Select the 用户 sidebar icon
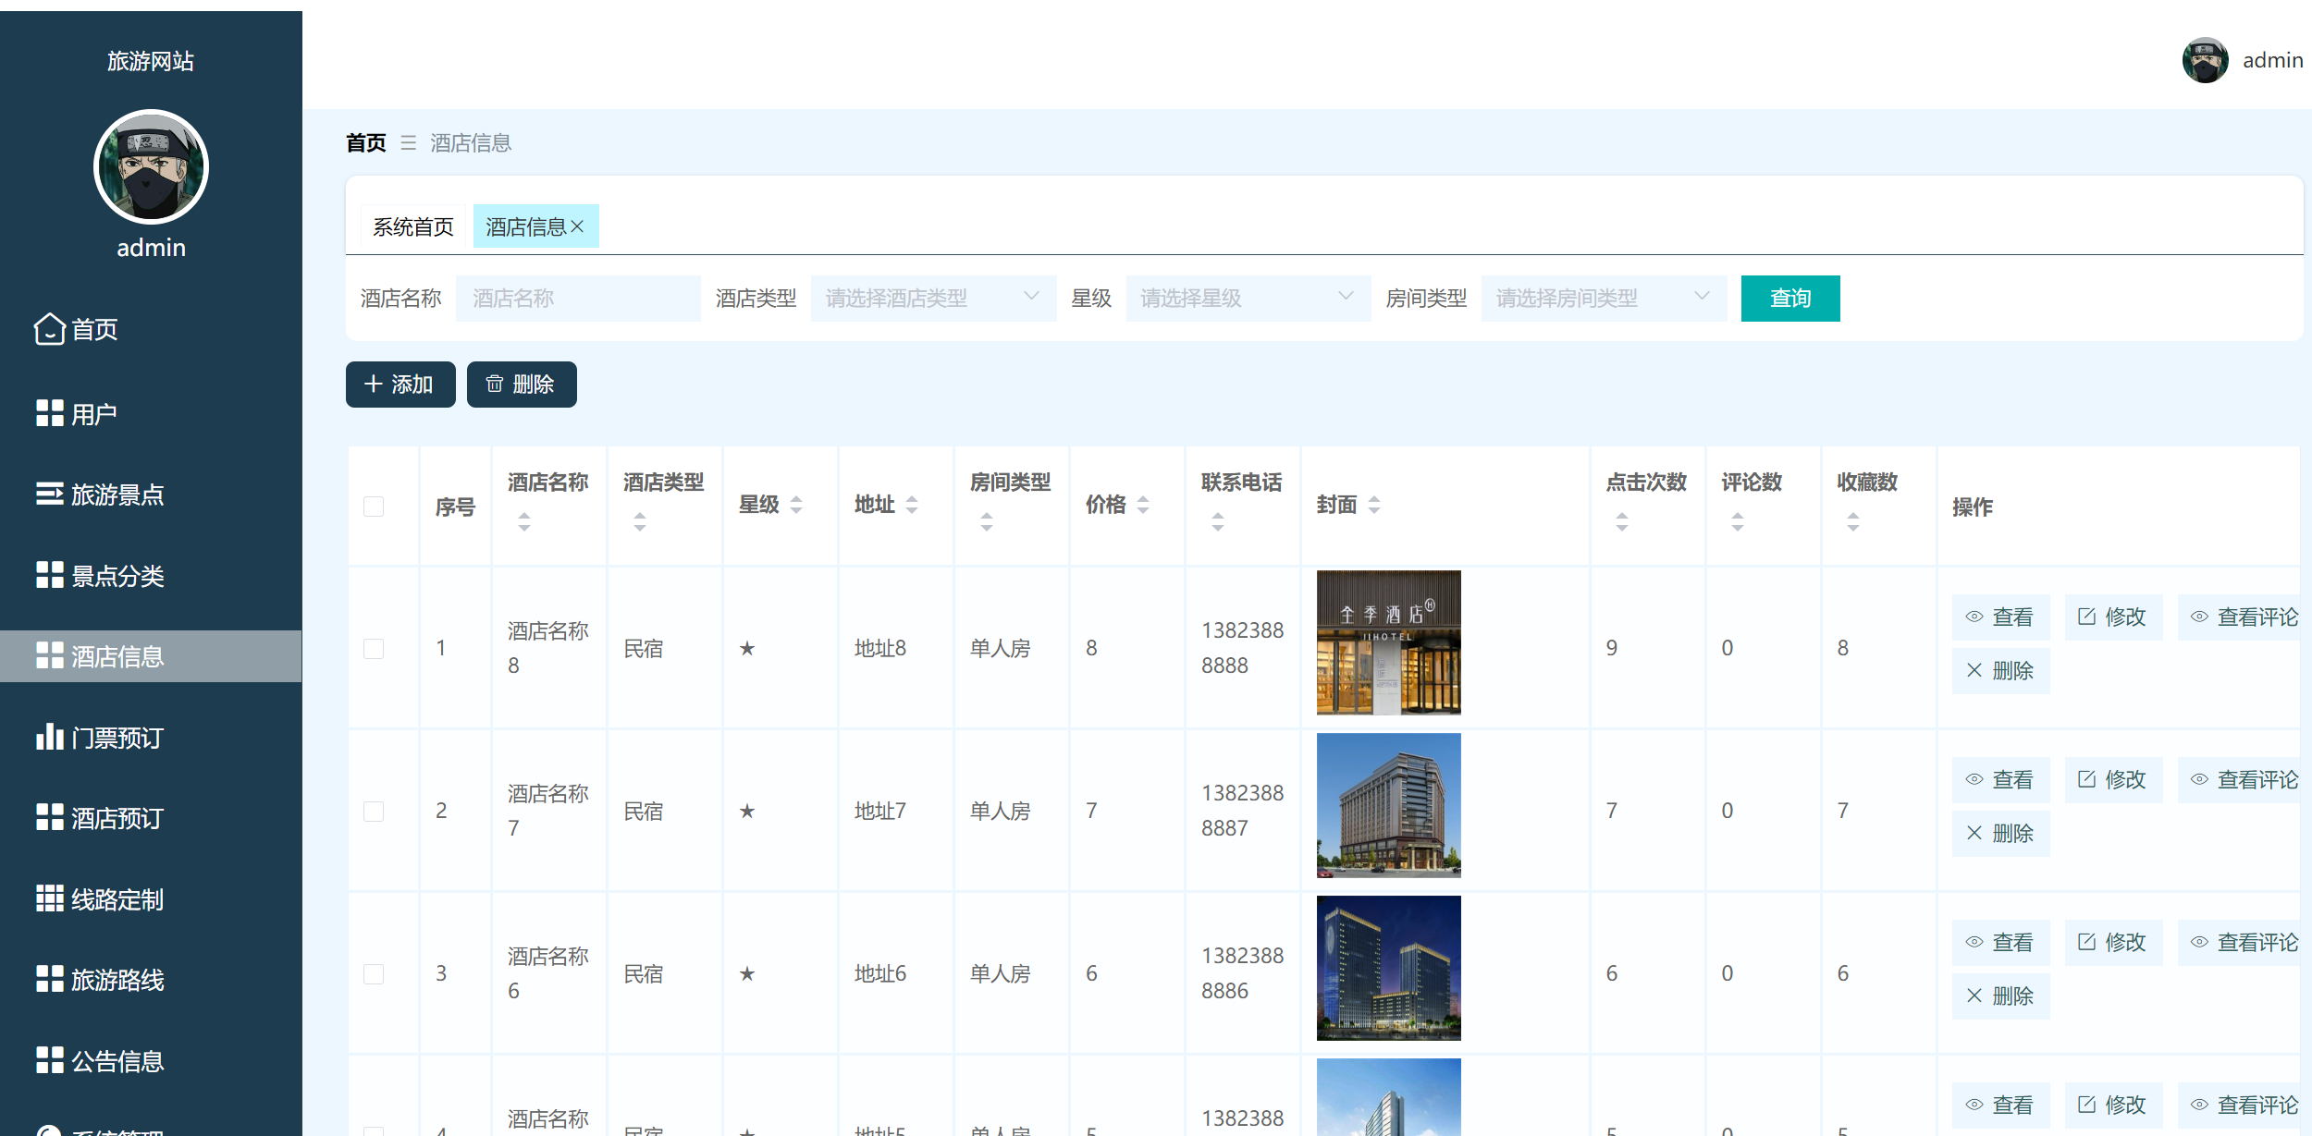Viewport: 2312px width, 1136px height. click(50, 412)
